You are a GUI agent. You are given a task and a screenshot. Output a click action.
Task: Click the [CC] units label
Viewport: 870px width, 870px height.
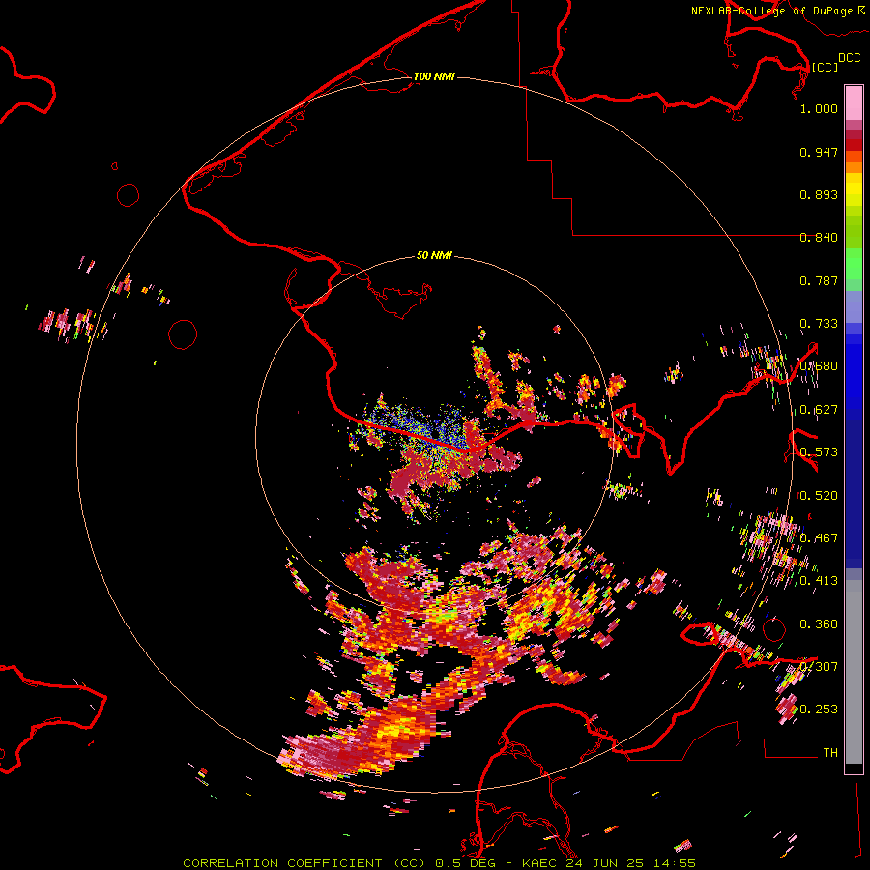pyautogui.click(x=825, y=67)
